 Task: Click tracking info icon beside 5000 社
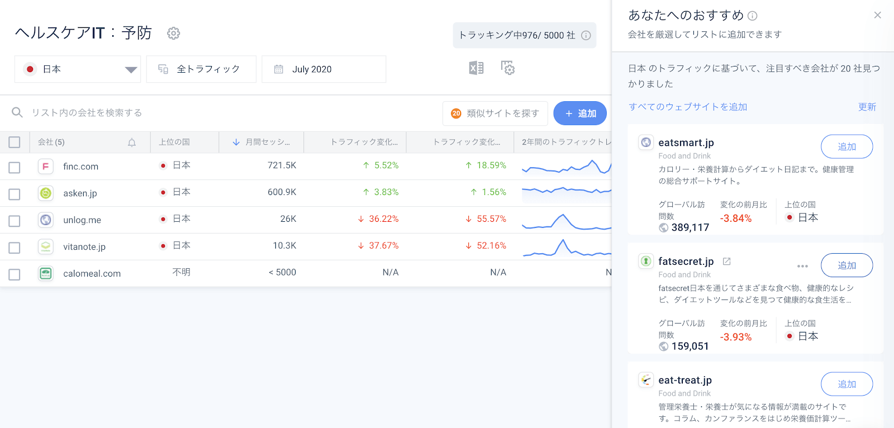coord(586,35)
